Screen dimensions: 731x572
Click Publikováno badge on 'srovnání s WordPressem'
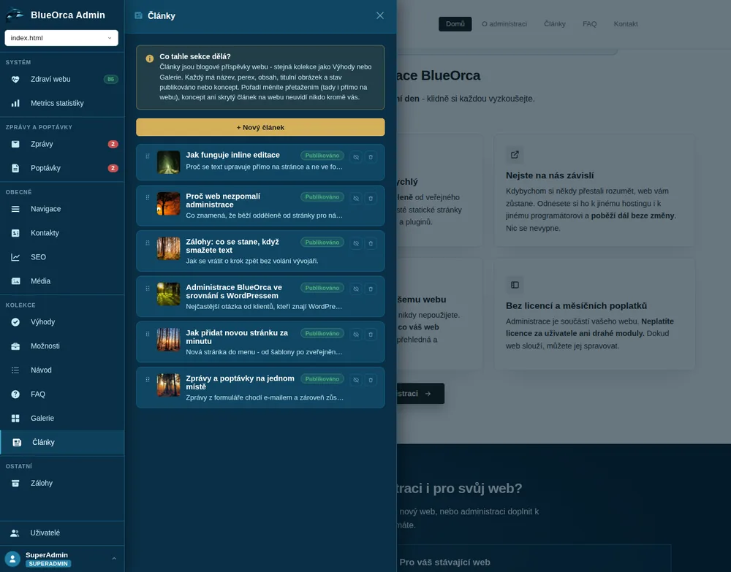(322, 288)
